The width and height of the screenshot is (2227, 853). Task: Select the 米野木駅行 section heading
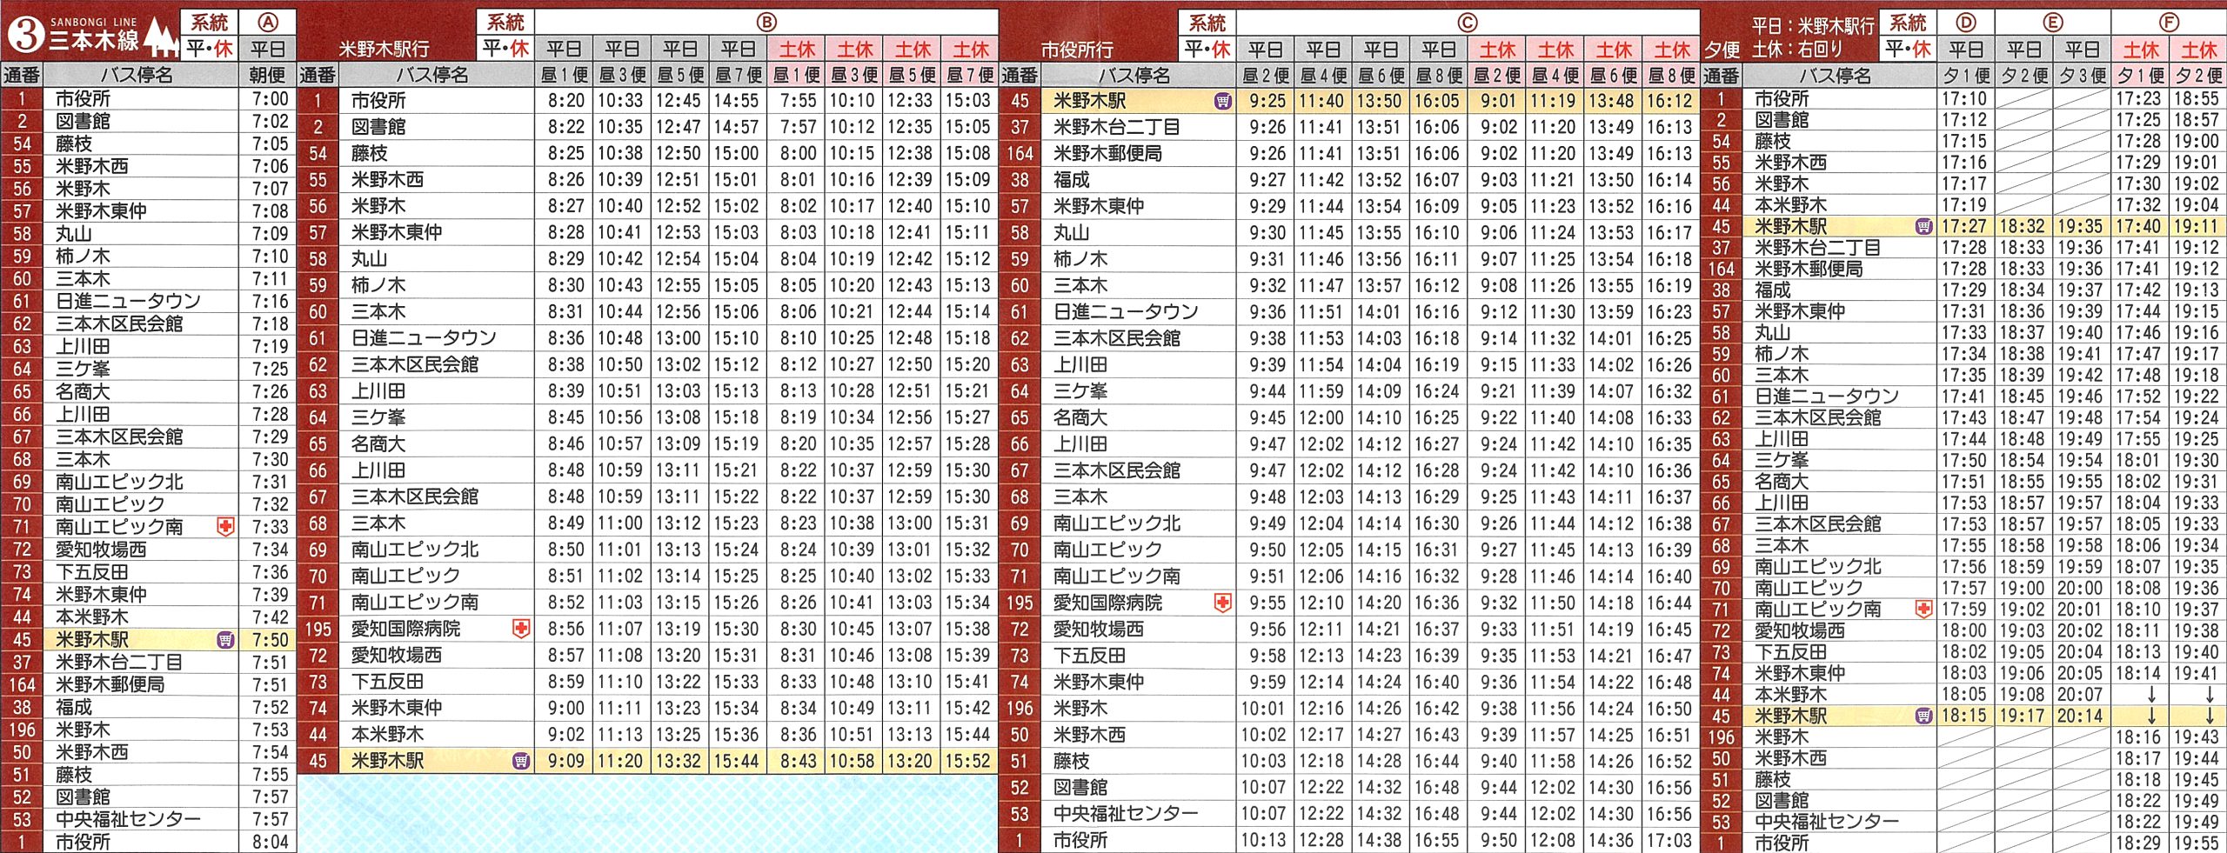click(x=384, y=50)
